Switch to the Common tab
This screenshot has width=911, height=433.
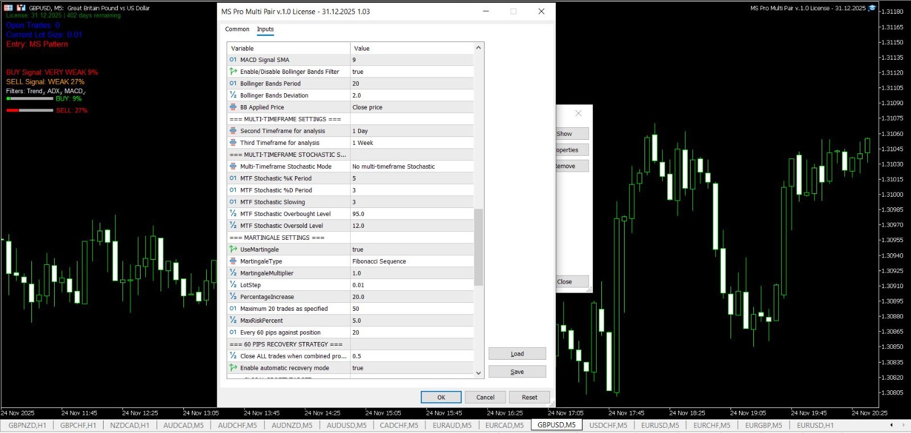point(237,29)
